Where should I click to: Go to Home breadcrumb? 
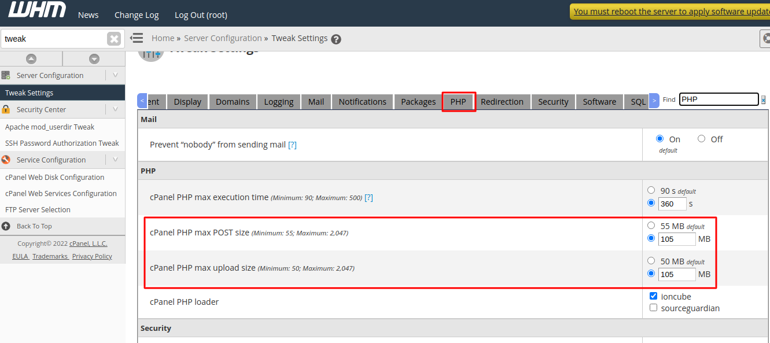click(163, 38)
